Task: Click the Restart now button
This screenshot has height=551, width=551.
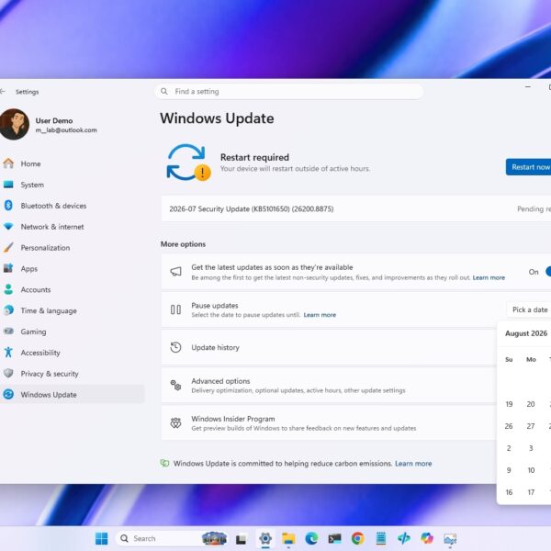Action: coord(529,167)
